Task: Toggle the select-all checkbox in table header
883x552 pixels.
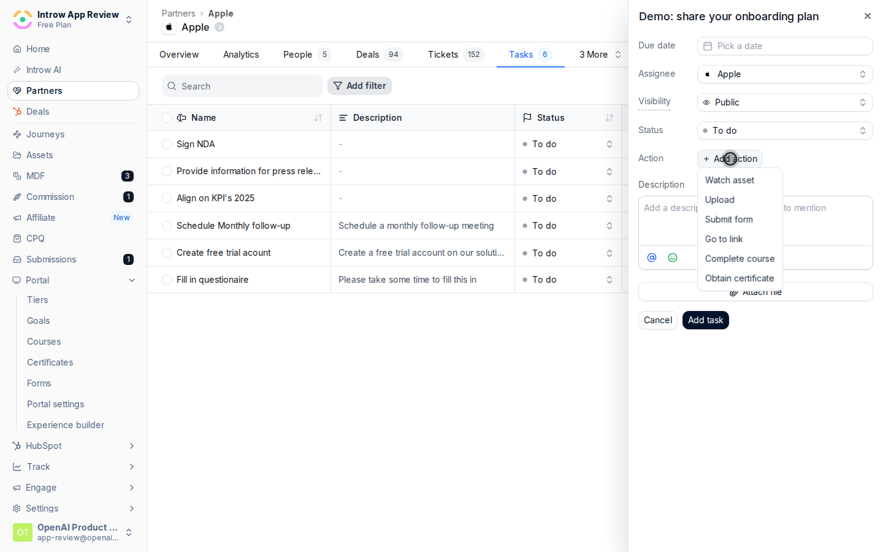Action: pyautogui.click(x=167, y=118)
